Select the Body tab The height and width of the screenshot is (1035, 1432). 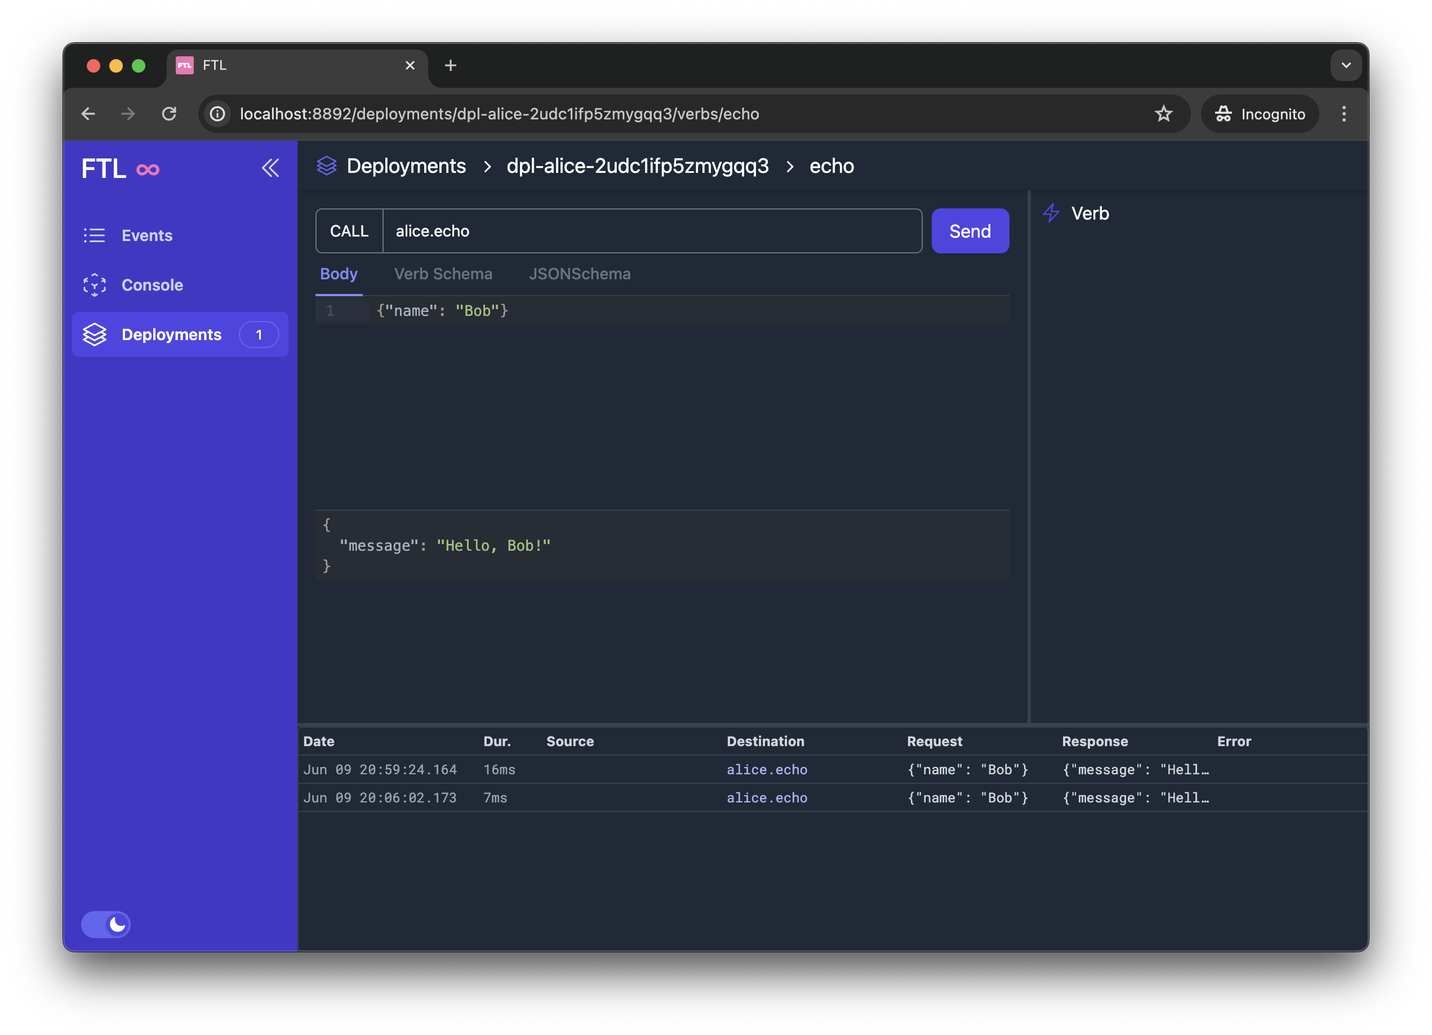339,274
